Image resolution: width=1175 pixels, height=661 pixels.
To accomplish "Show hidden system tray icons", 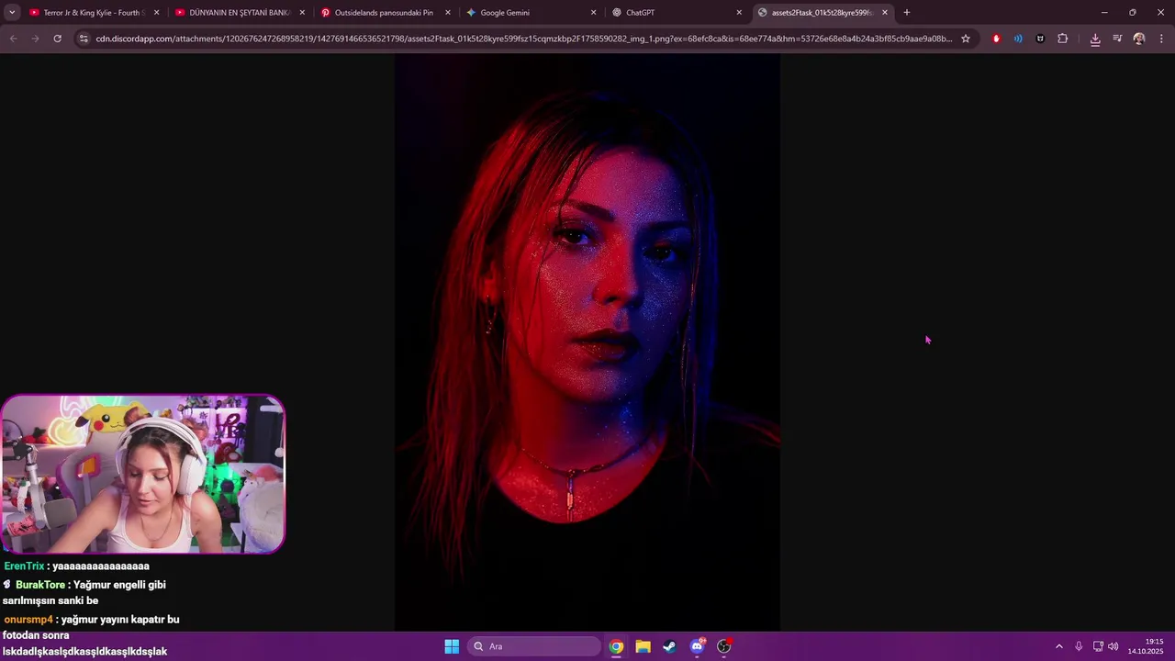I will coord(1058,646).
